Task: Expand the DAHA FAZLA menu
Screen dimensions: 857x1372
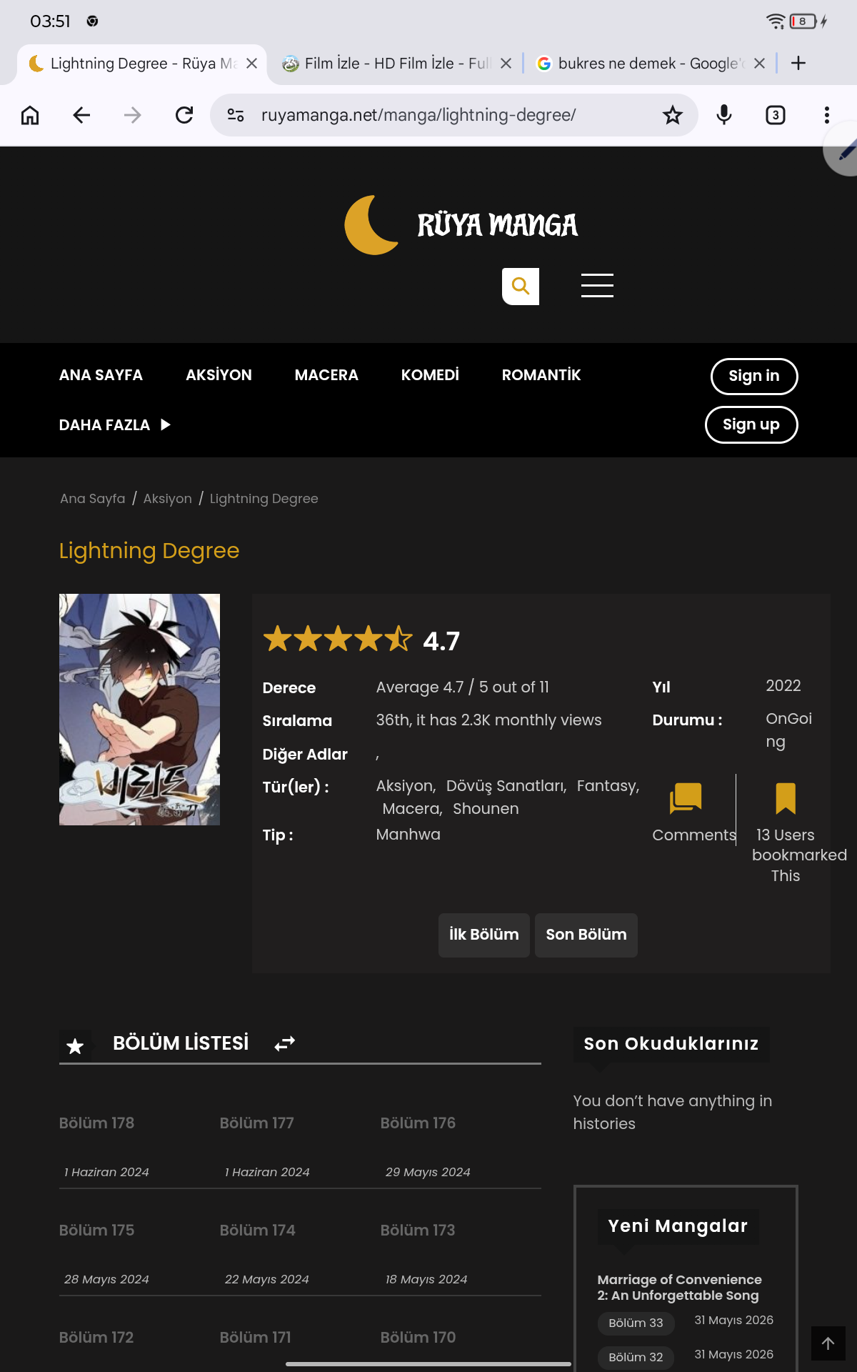Action: [x=115, y=425]
